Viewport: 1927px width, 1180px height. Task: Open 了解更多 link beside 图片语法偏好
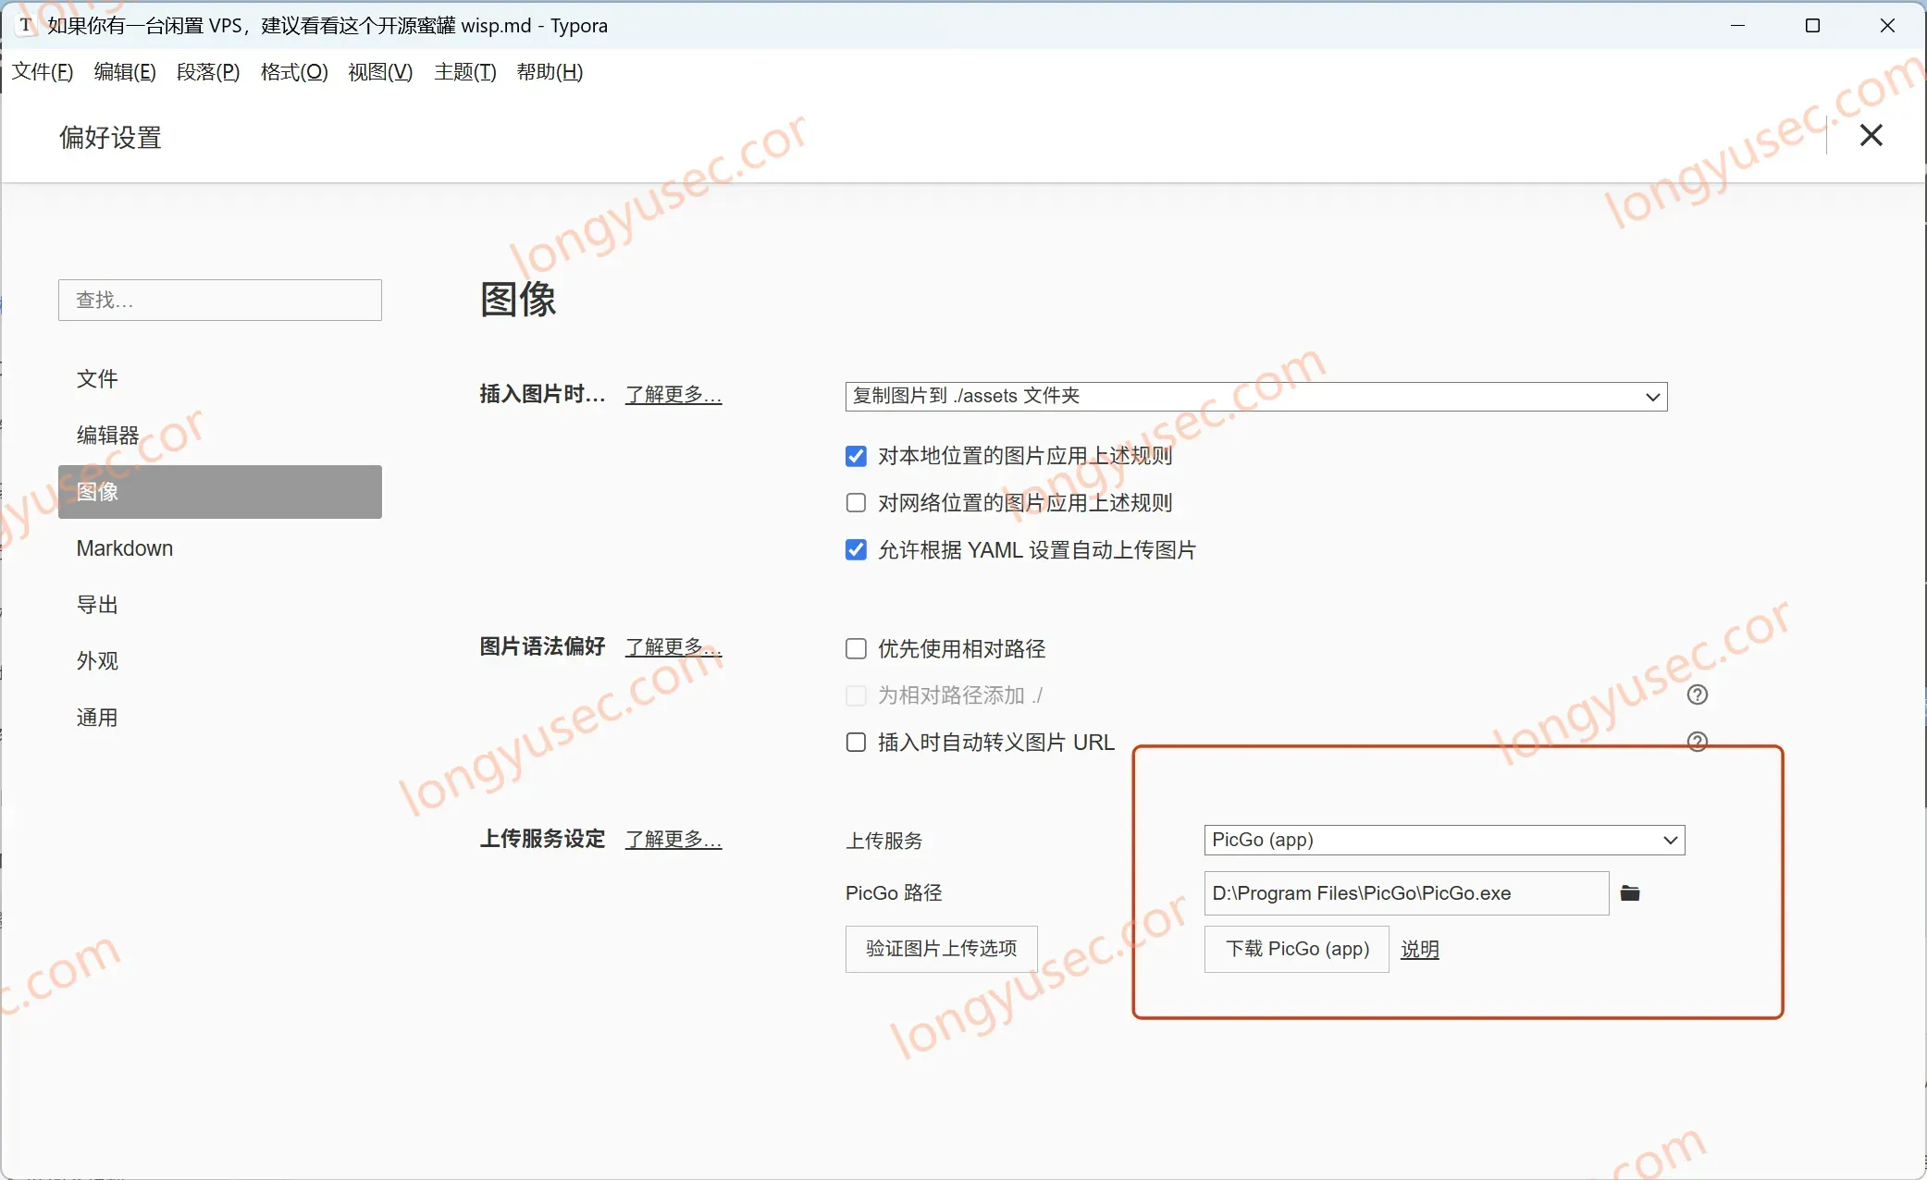pyautogui.click(x=673, y=647)
